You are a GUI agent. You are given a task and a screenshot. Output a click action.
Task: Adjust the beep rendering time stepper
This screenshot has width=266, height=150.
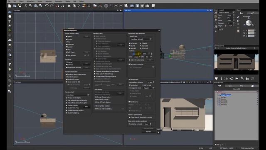click(x=150, y=124)
